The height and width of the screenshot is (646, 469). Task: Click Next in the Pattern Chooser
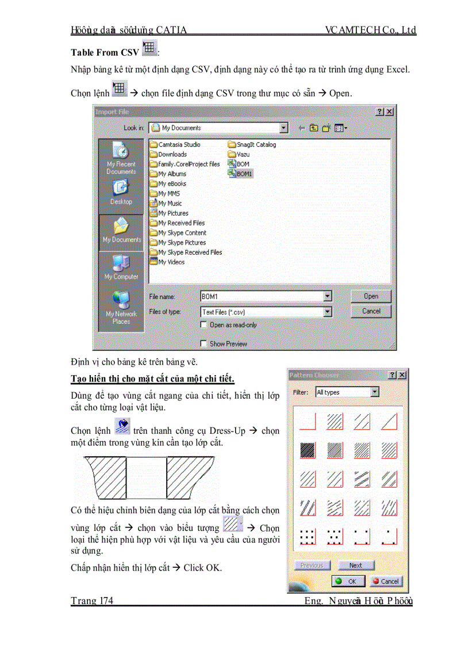point(356,565)
